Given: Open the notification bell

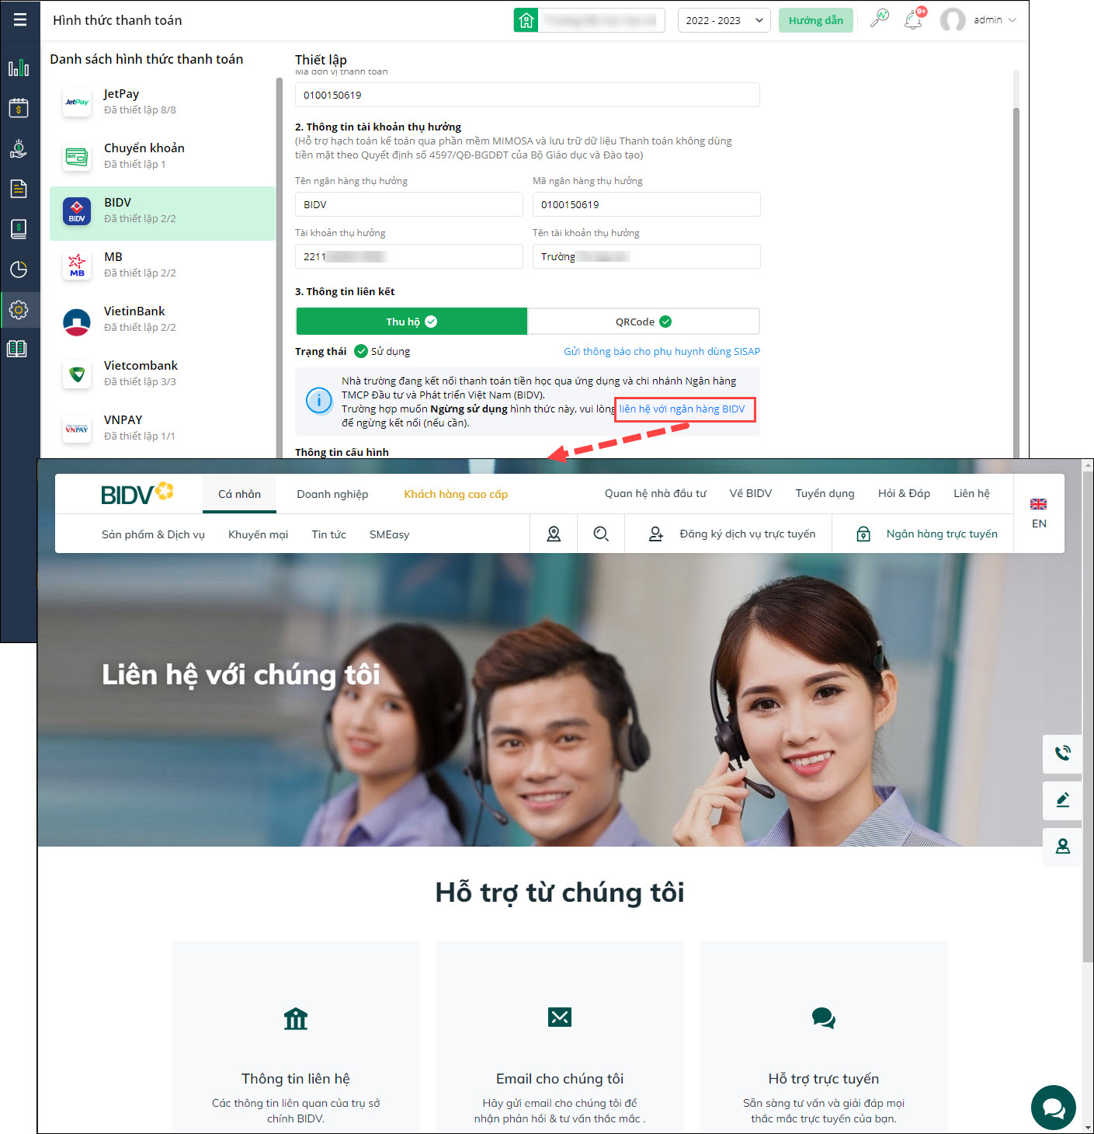Looking at the screenshot, I should (914, 19).
